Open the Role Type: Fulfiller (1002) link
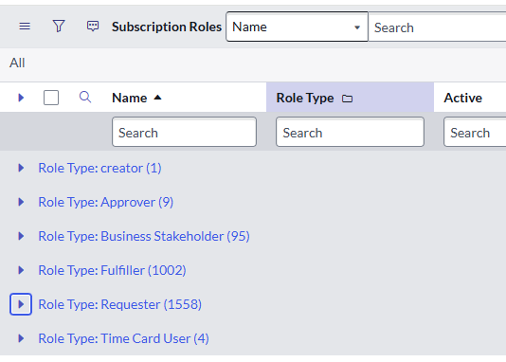Viewport: 506px width, 362px height. (113, 270)
